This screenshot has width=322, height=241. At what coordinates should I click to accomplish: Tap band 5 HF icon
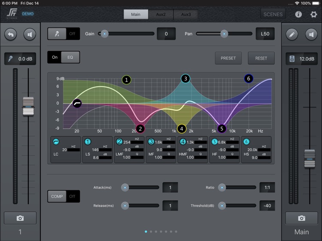point(214,142)
